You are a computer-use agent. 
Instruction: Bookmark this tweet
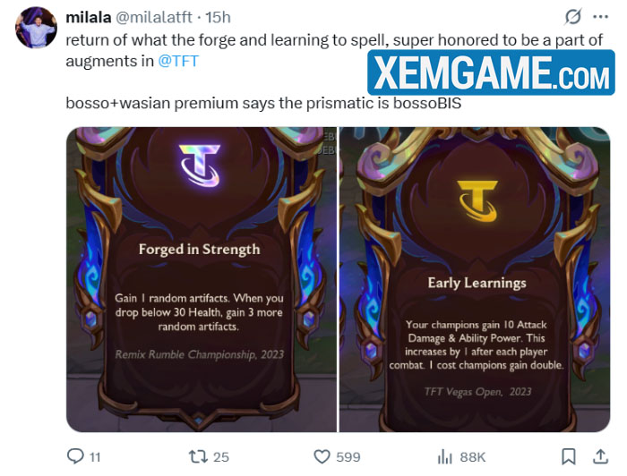click(x=568, y=456)
